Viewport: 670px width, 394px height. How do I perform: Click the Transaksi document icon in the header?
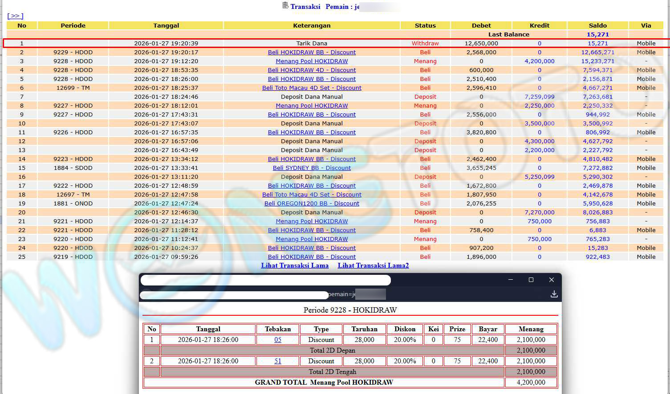(x=285, y=6)
